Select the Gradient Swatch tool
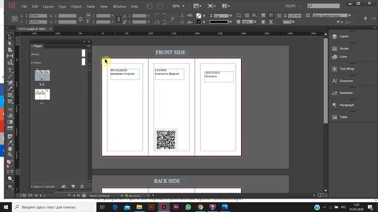 (9, 122)
